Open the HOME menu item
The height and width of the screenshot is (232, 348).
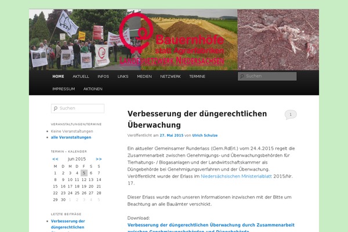point(58,77)
